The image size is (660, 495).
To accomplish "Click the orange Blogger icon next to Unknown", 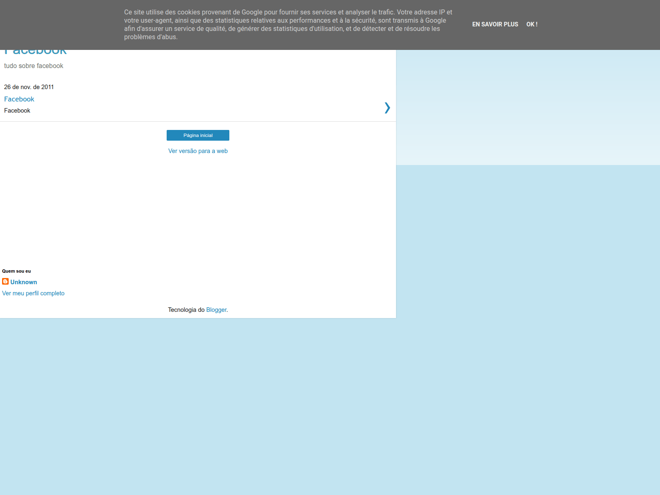I will point(5,281).
